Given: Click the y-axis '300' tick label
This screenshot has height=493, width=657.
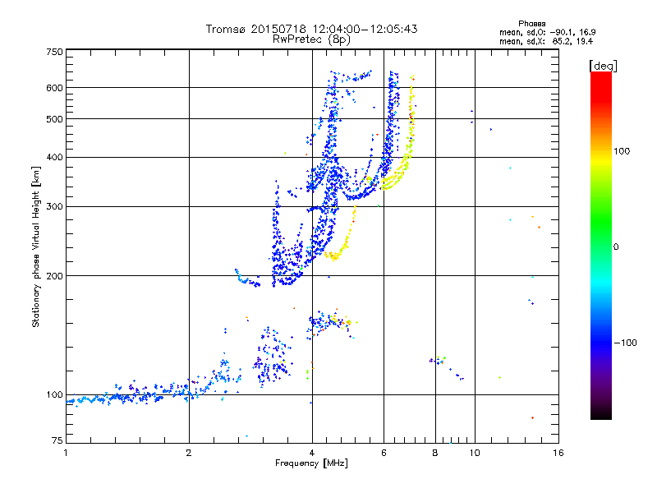Looking at the screenshot, I should coord(54,206).
